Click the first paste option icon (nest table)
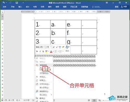 click(41, 69)
